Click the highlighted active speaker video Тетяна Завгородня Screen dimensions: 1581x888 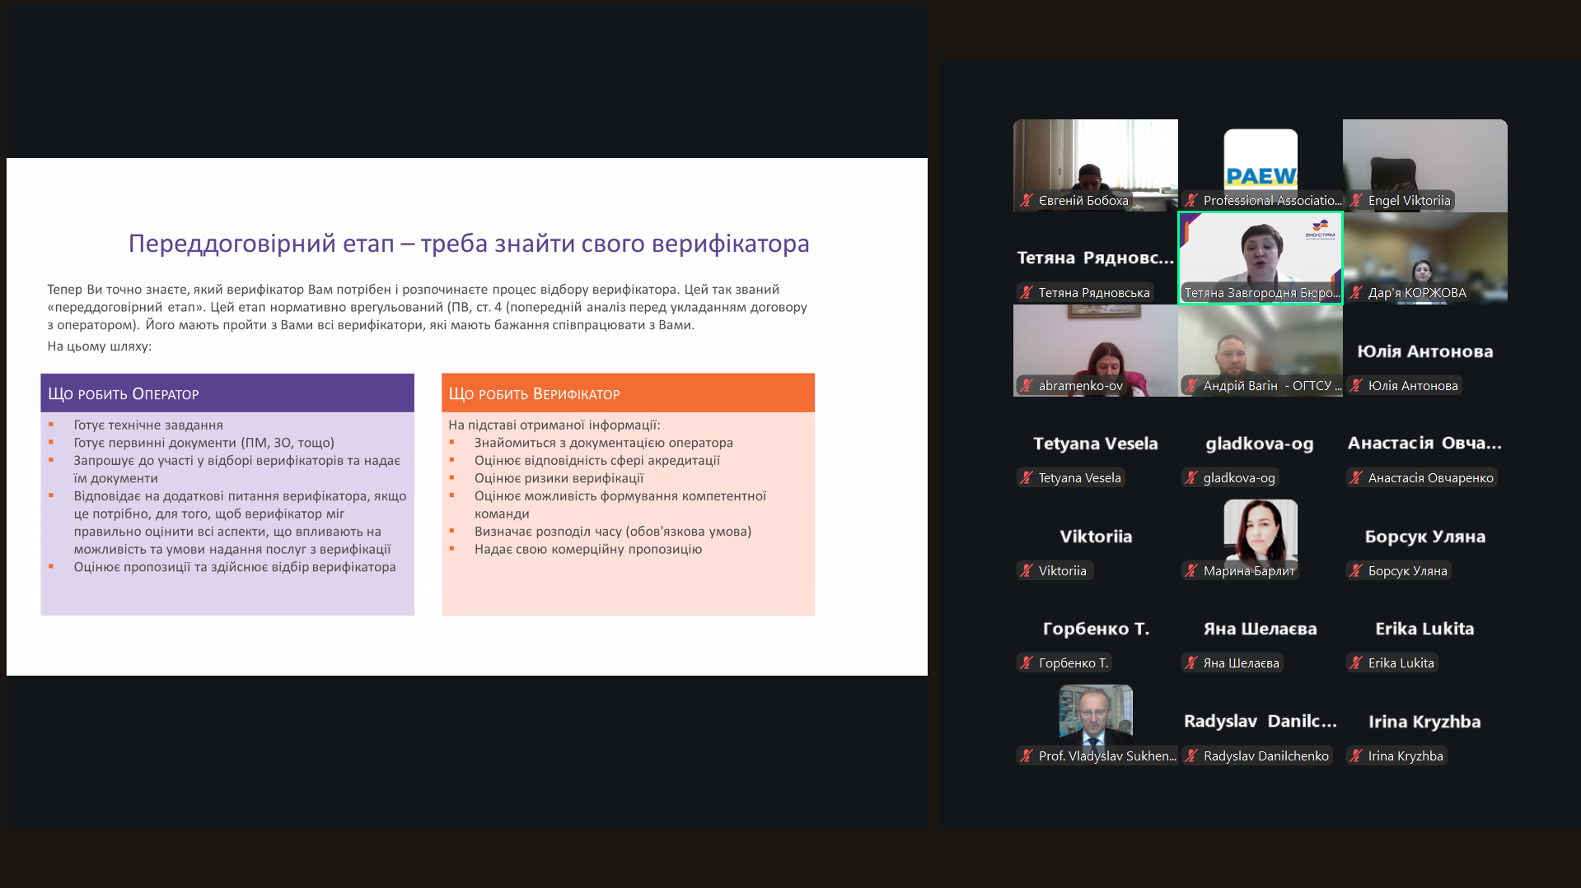(x=1260, y=255)
